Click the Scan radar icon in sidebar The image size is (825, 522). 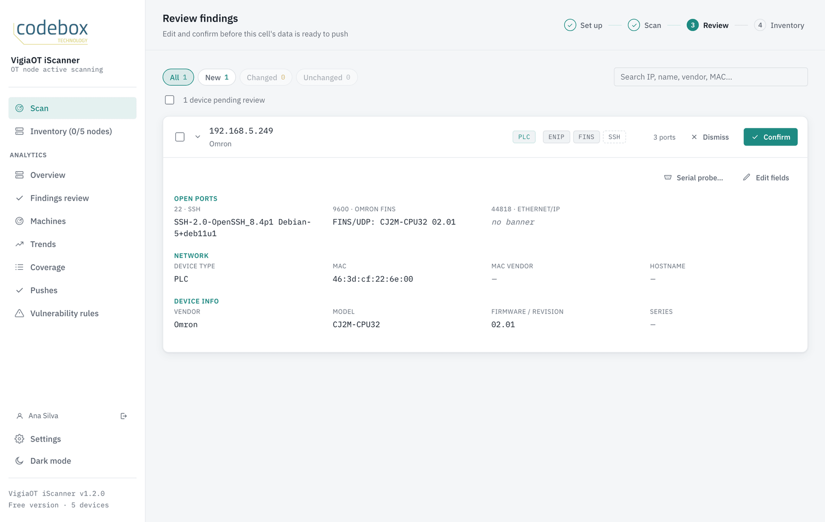[20, 108]
